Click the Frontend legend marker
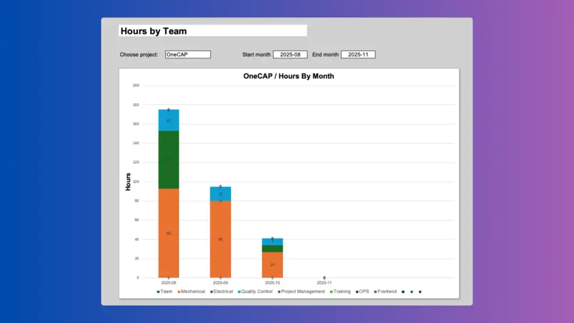The width and height of the screenshot is (574, 323). point(374,292)
